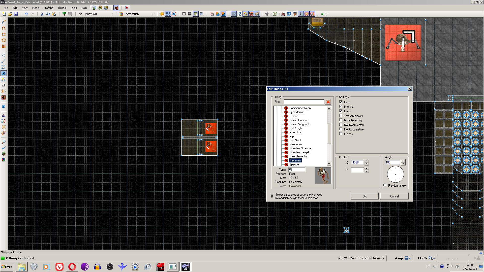Toggle the sky rendering icon

click(289, 14)
